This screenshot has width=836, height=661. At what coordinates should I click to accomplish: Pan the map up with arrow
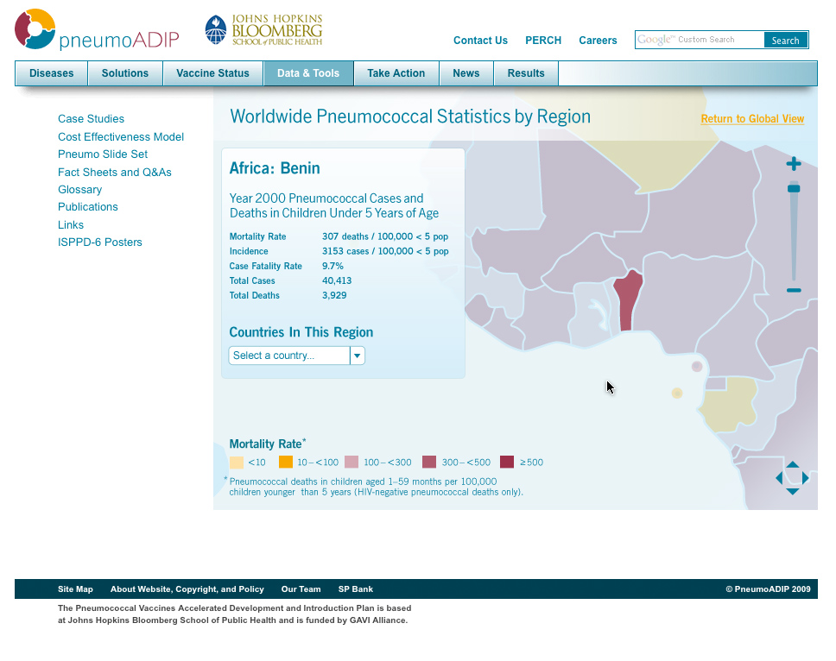tap(792, 465)
